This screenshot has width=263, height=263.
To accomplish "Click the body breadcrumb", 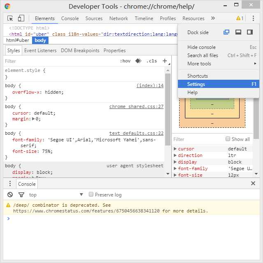I will pyautogui.click(x=40, y=40).
